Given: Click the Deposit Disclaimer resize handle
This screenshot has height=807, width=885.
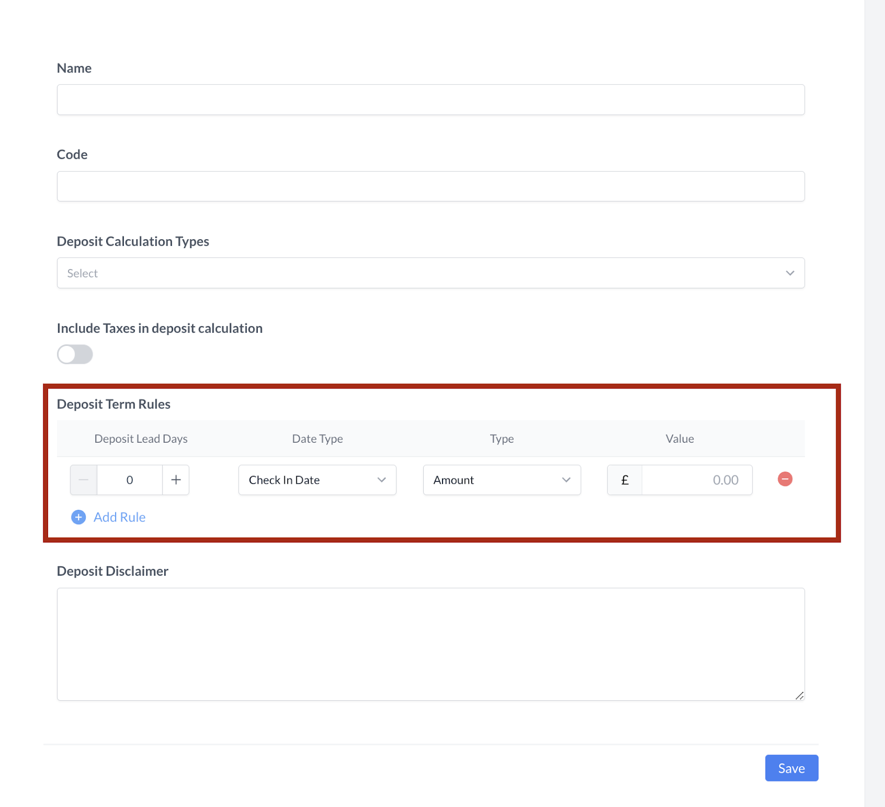Looking at the screenshot, I should tap(799, 696).
